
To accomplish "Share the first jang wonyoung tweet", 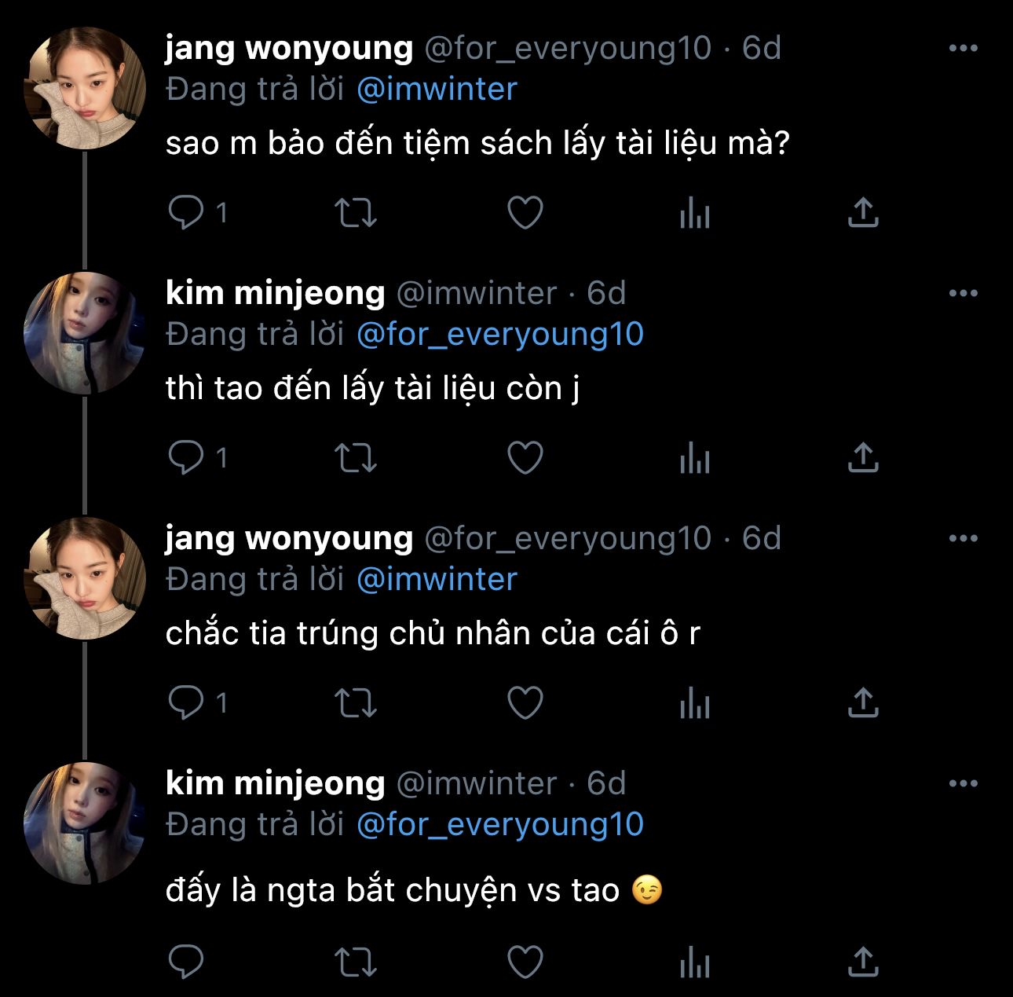I will click(x=862, y=212).
